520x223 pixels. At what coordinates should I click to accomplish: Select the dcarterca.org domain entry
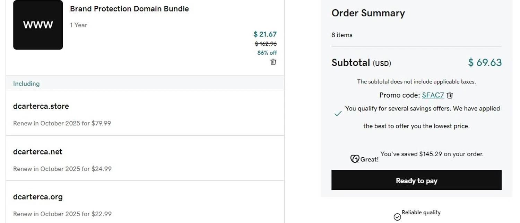[38, 197]
